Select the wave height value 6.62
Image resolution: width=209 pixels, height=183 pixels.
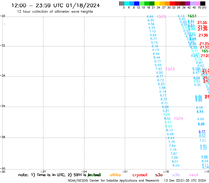pyautogui.click(x=201, y=66)
